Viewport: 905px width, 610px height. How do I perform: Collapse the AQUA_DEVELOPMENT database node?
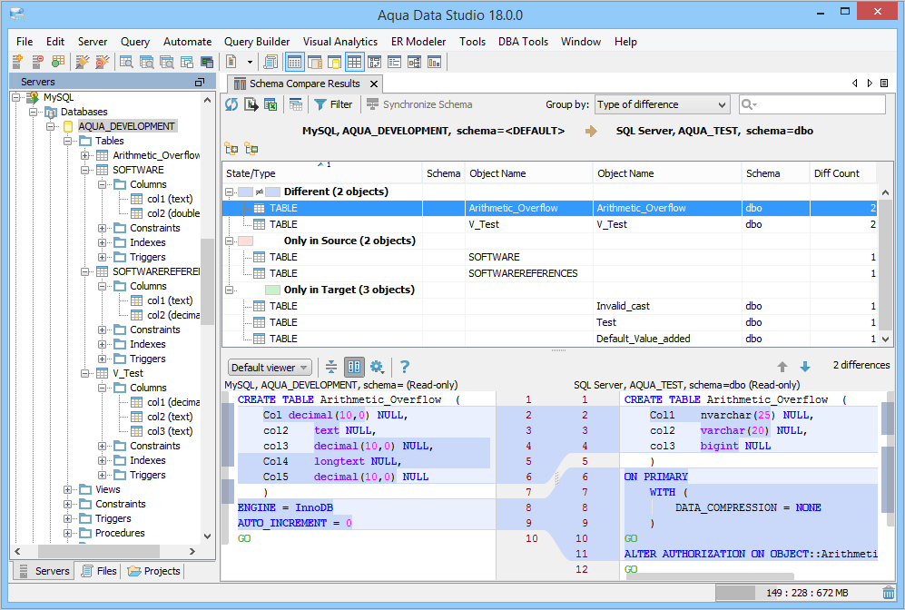click(51, 126)
